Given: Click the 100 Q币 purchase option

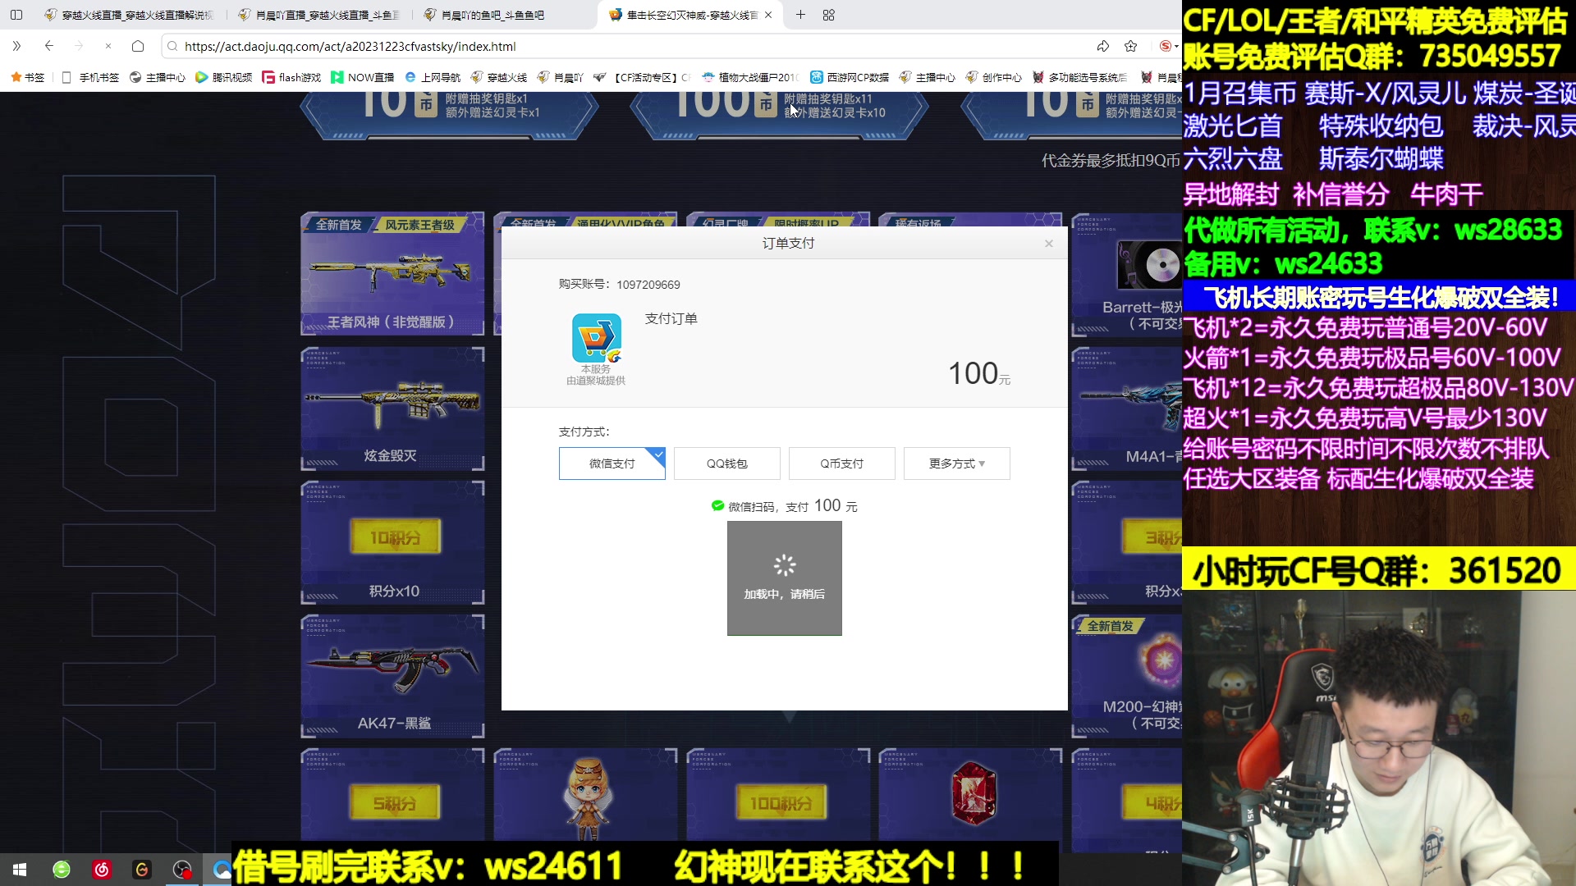Looking at the screenshot, I should [x=780, y=115].
